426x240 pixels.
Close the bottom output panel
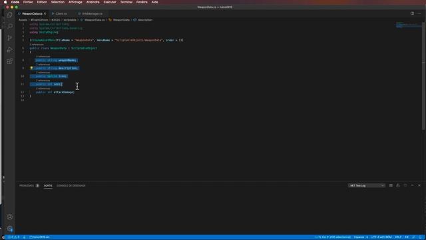(419, 185)
